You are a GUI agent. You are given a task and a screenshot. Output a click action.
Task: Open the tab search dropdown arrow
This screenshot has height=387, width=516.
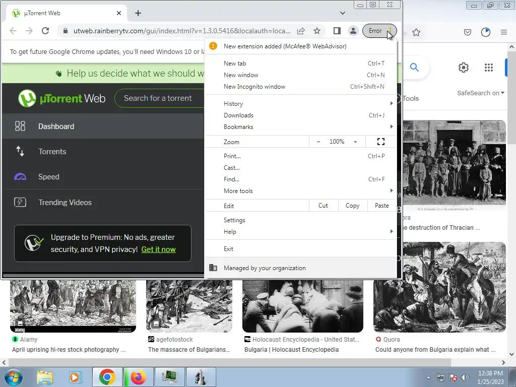(343, 13)
